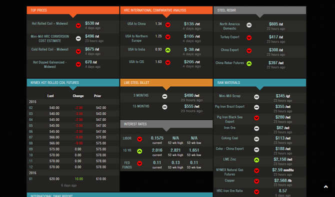This screenshot has height=197, width=335.
Task: Click the 1.651 52-wk-low value
Action: (194, 150)
